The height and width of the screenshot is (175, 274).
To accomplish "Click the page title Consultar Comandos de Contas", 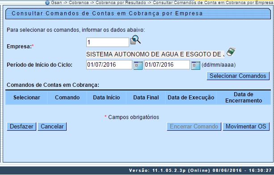I will click(107, 13).
